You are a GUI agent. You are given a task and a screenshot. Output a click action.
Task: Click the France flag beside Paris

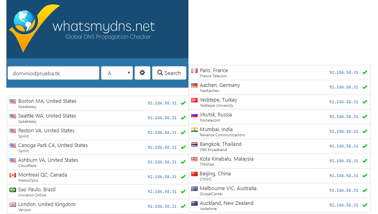click(x=194, y=71)
